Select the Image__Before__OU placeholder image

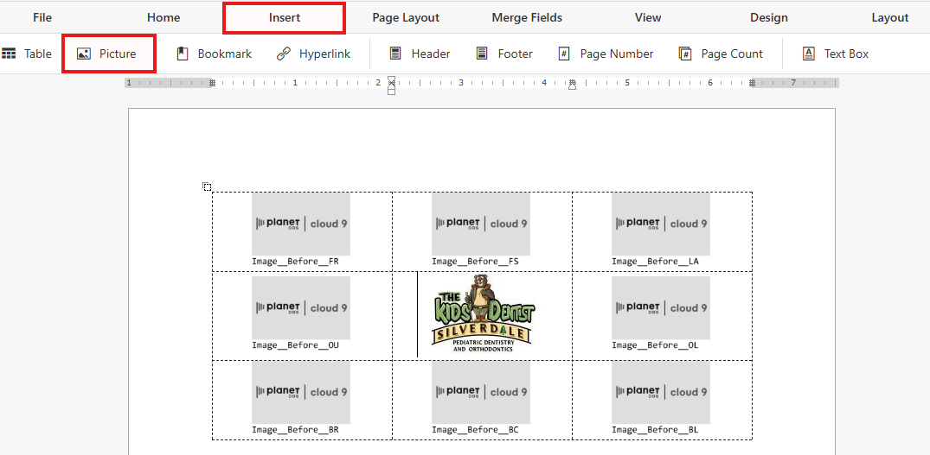pyautogui.click(x=301, y=307)
